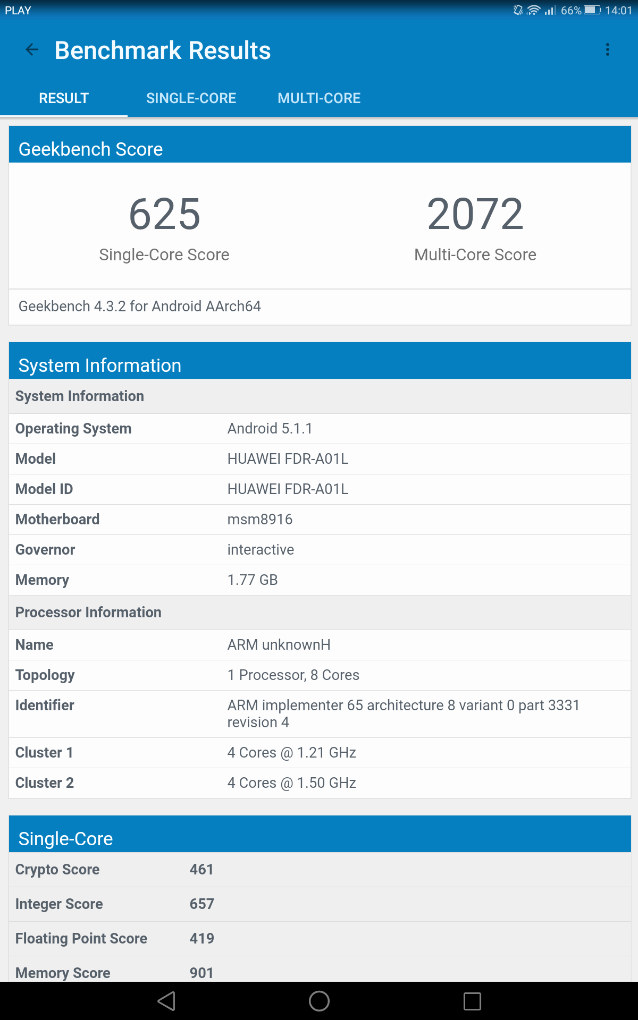The width and height of the screenshot is (638, 1020).
Task: Tap the Operating System row label
Action: click(x=73, y=429)
